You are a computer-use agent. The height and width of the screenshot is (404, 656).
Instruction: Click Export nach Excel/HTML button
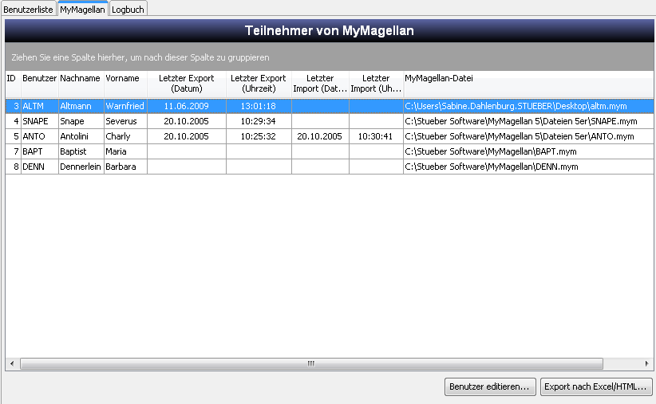(596, 386)
